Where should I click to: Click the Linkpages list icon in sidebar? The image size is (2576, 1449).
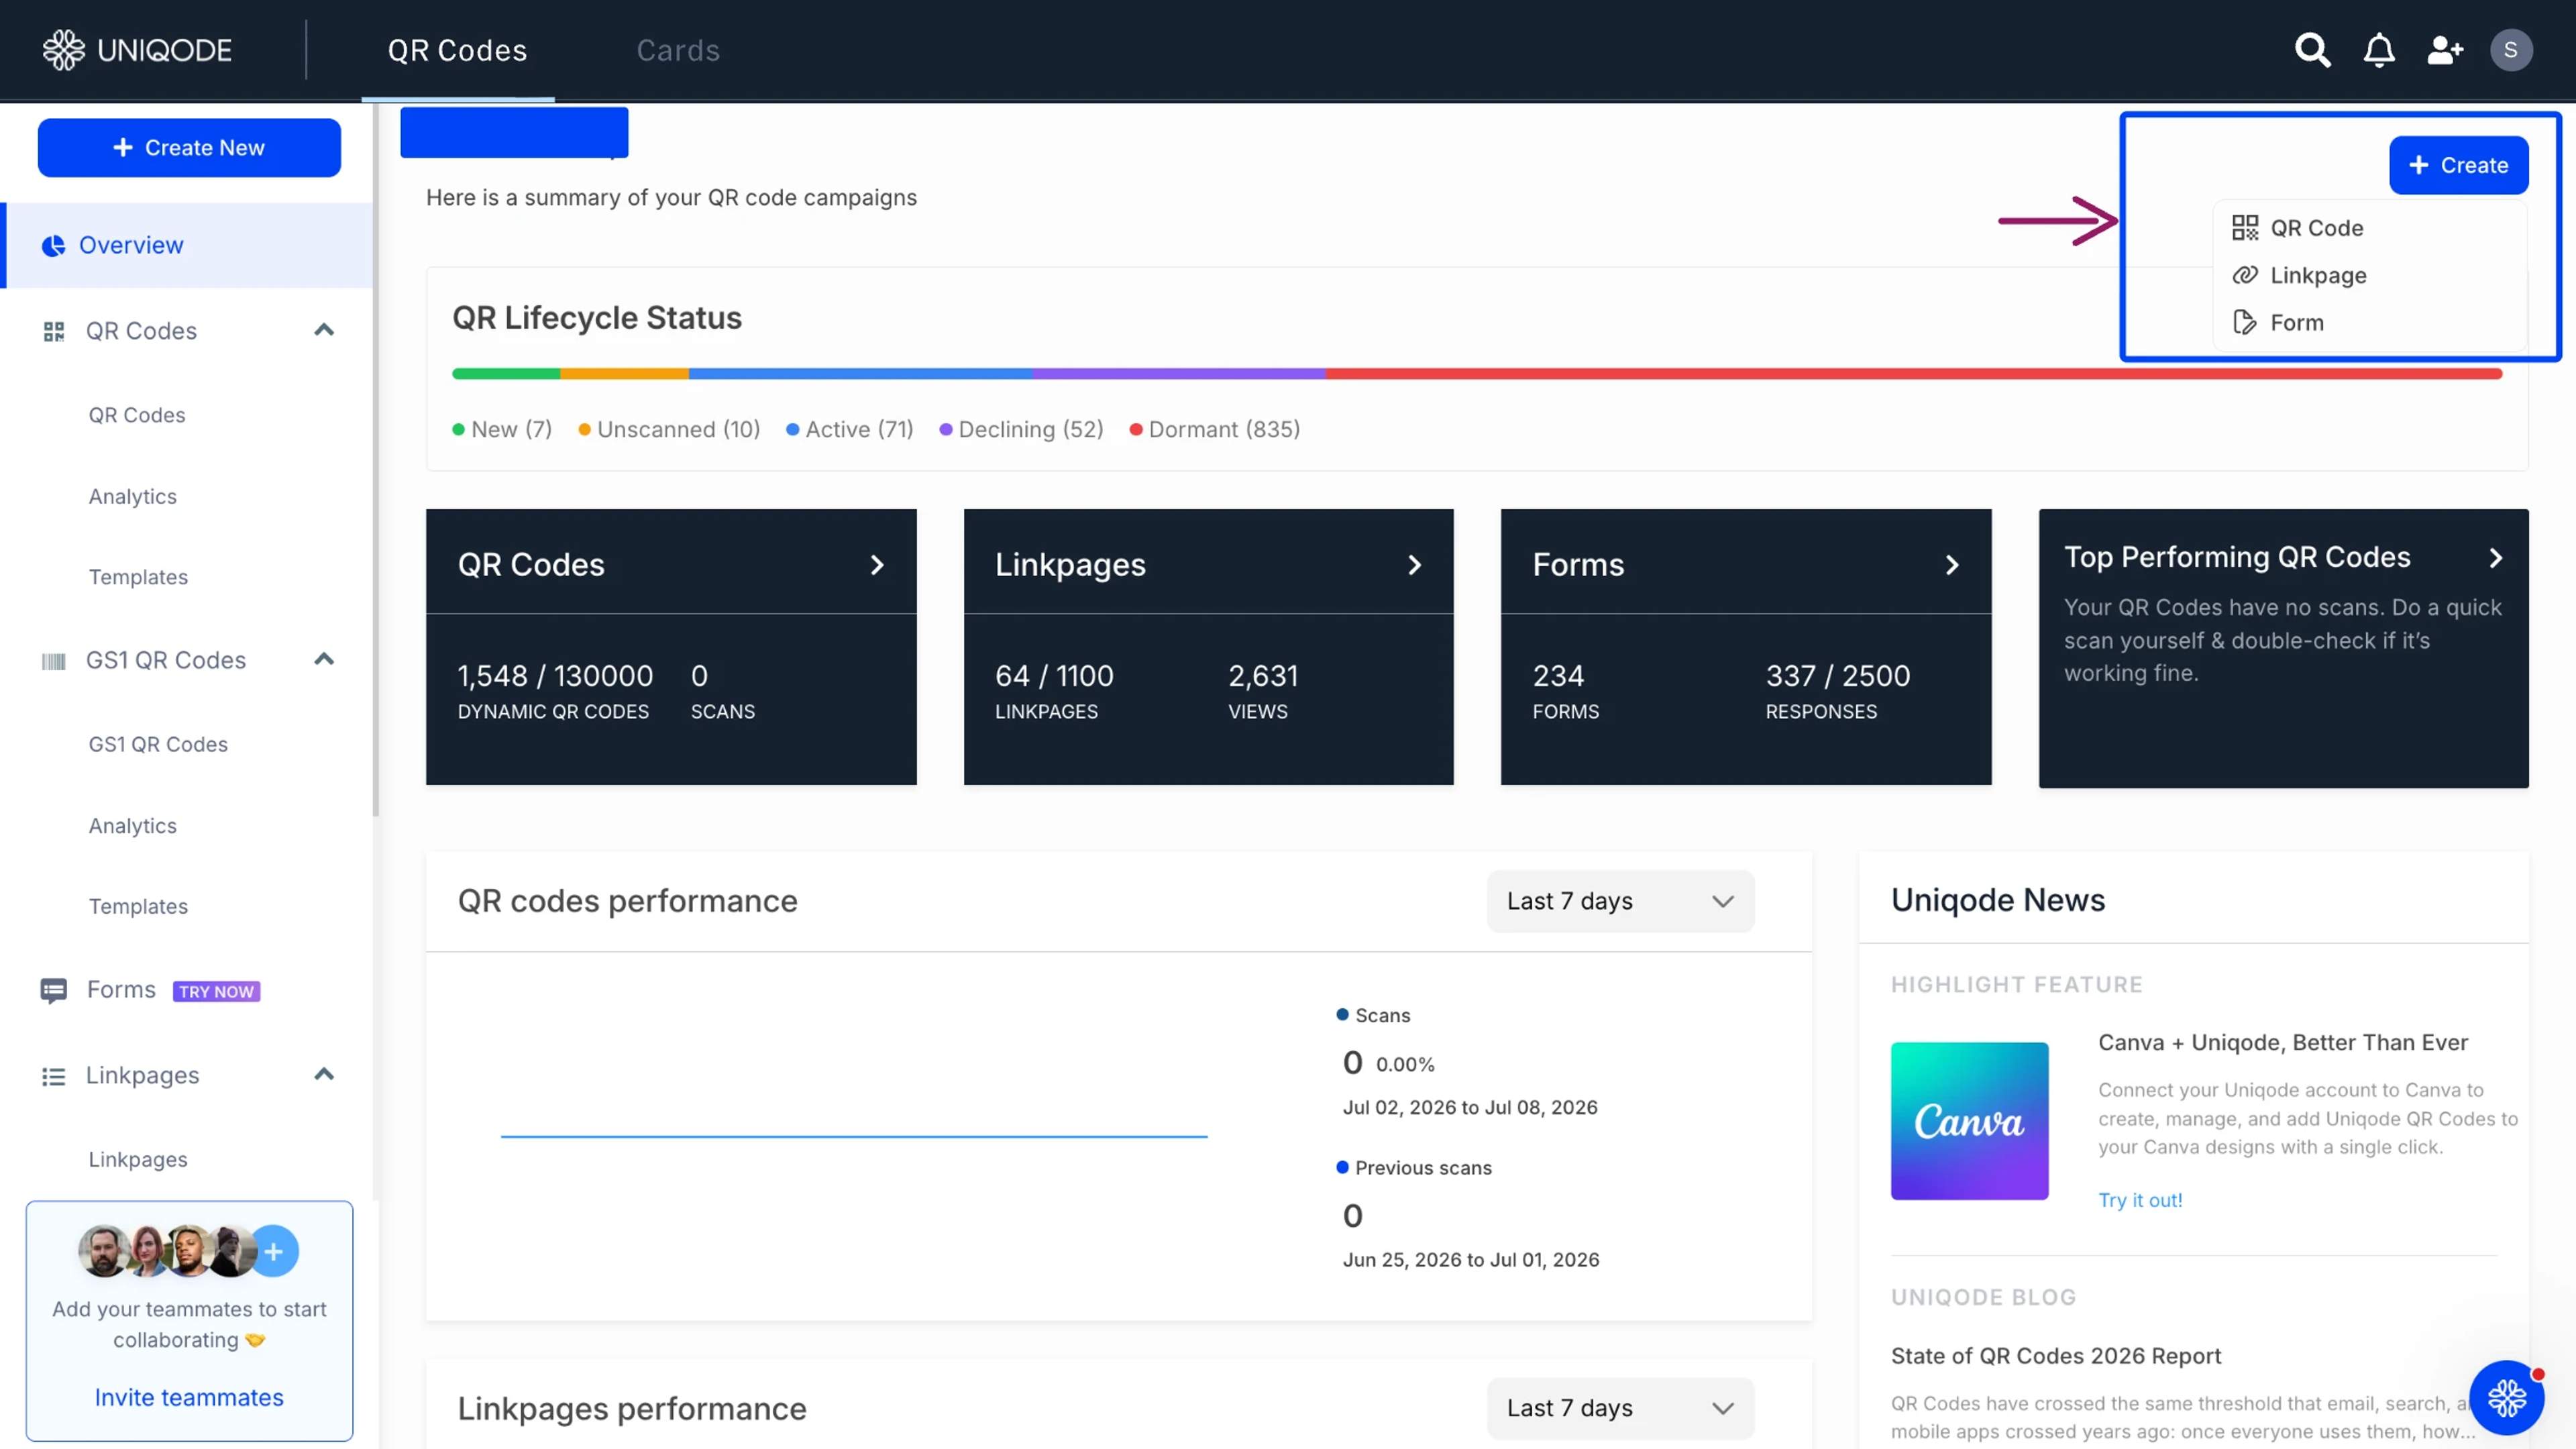54,1076
